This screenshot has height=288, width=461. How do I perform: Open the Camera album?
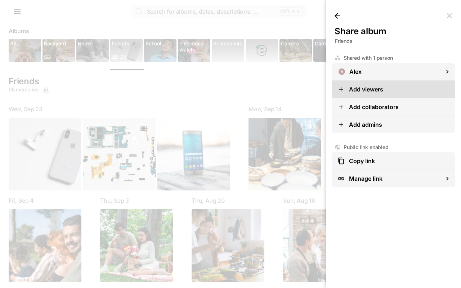(x=296, y=50)
